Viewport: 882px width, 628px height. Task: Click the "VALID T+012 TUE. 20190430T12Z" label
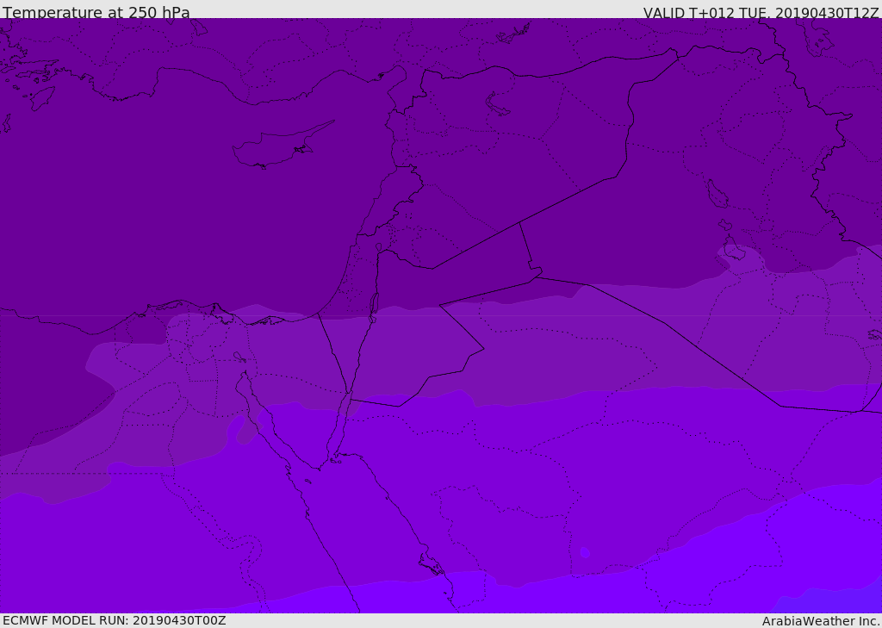coord(761,12)
